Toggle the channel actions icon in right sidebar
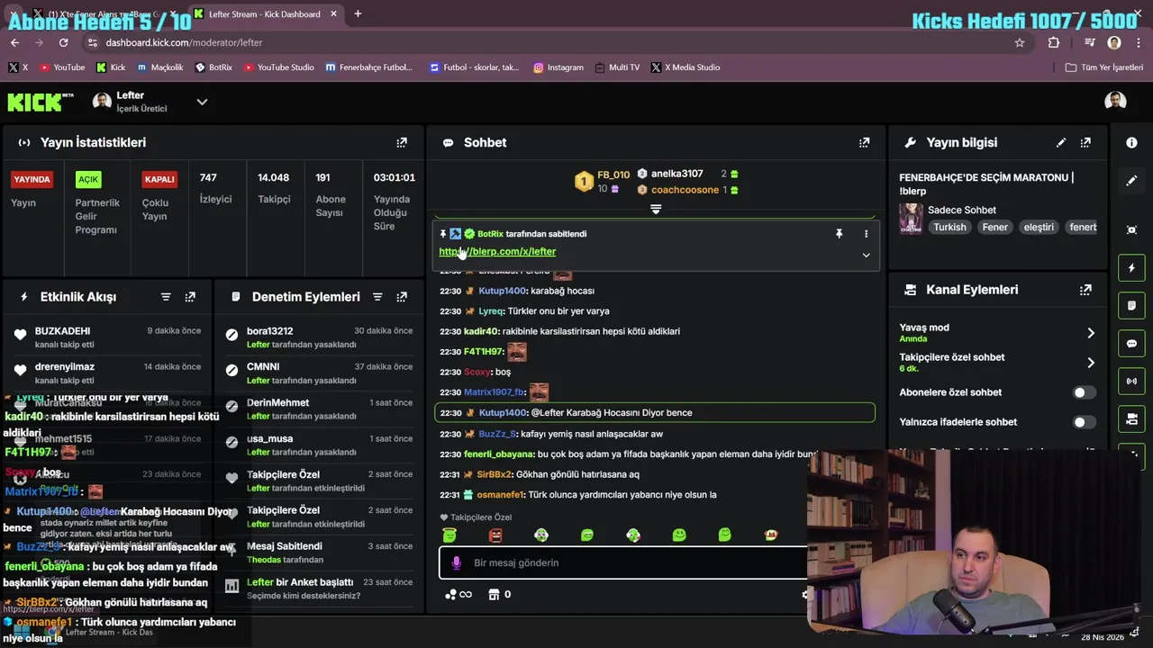Viewport: 1153px width, 648px height. click(1132, 419)
